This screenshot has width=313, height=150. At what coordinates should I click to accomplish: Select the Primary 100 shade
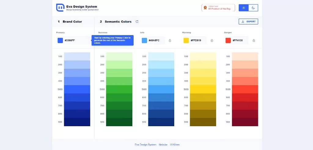pyautogui.click(x=77, y=57)
